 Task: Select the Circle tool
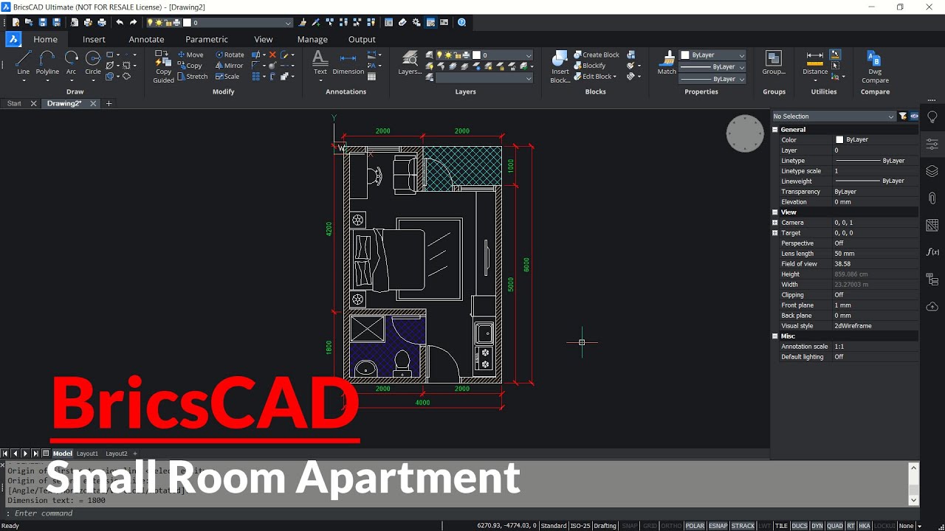pos(93,63)
